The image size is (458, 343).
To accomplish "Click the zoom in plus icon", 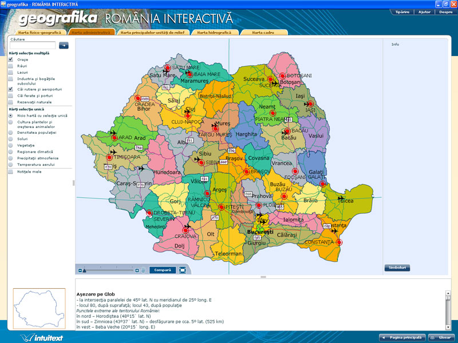I will [137, 270].
